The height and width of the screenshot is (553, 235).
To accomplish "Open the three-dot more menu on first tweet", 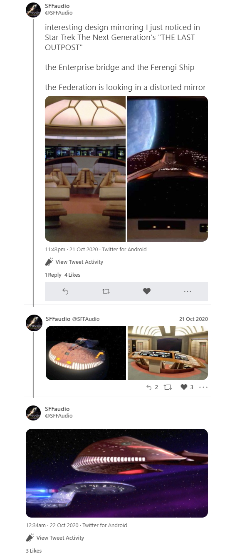I will tap(188, 291).
